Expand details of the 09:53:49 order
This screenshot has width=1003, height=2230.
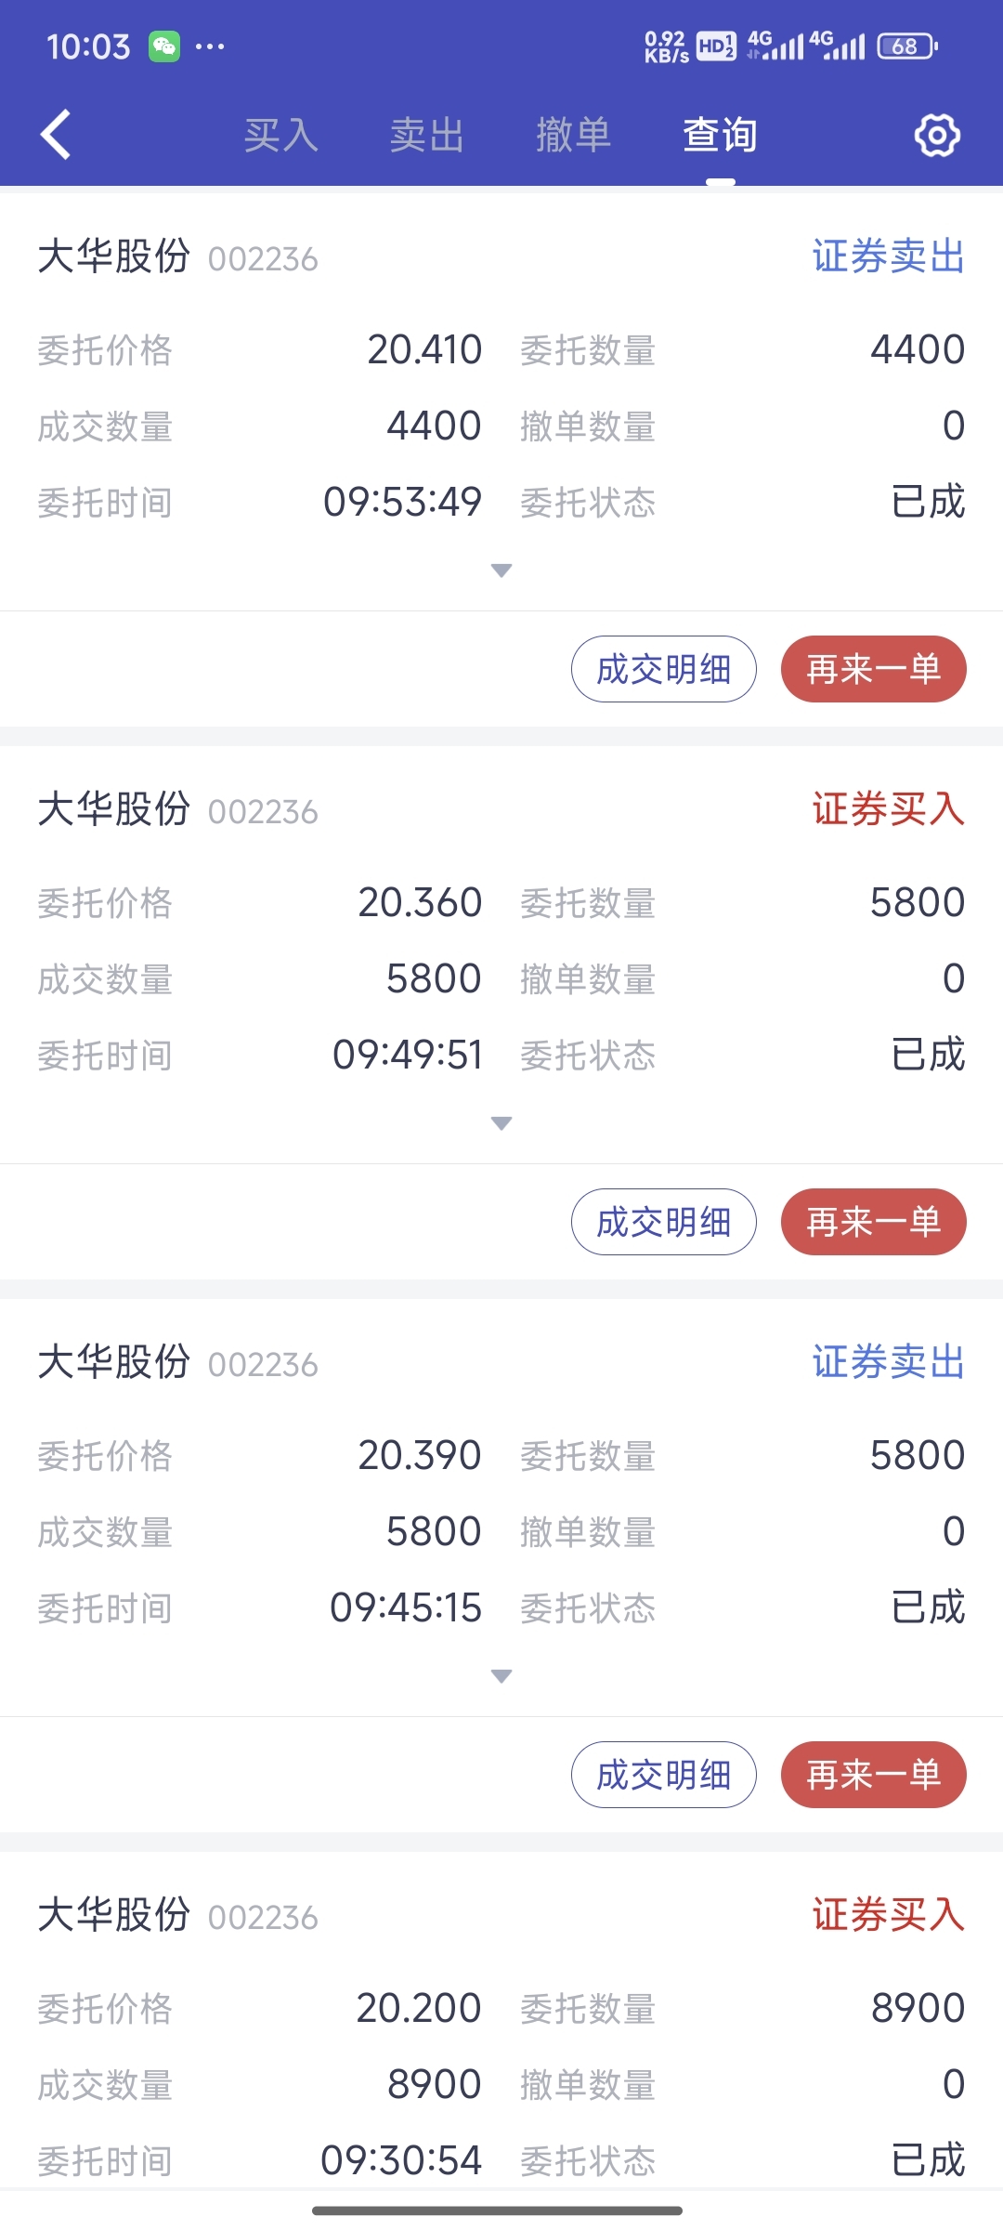501,571
